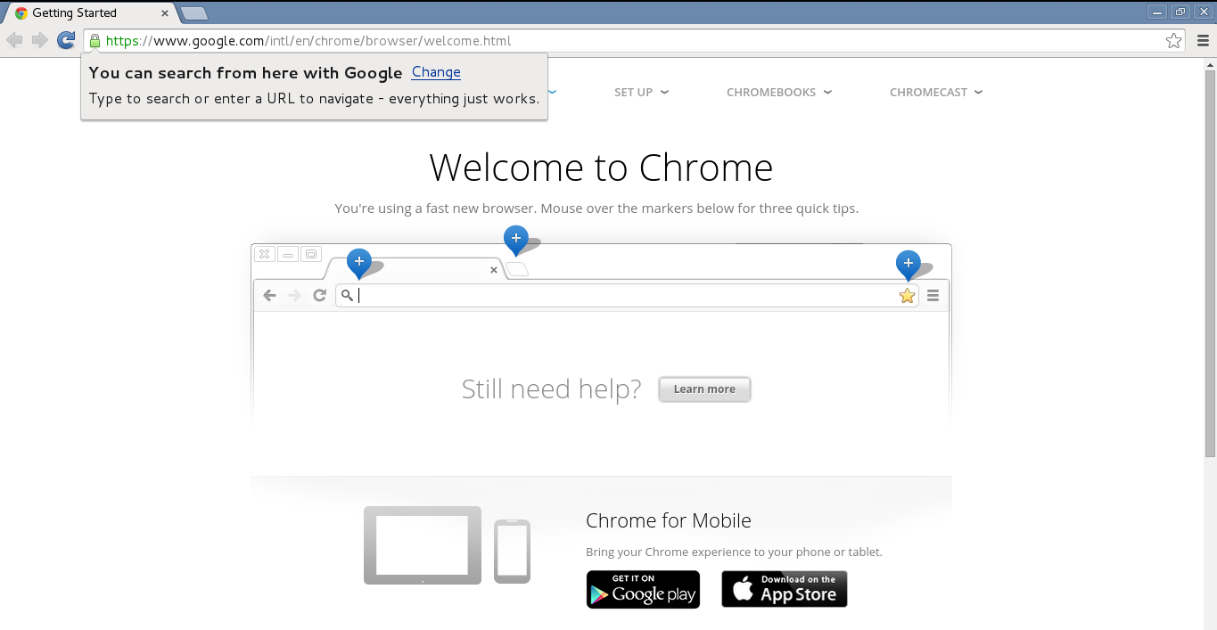Click the mock window close box icon

coord(264,254)
